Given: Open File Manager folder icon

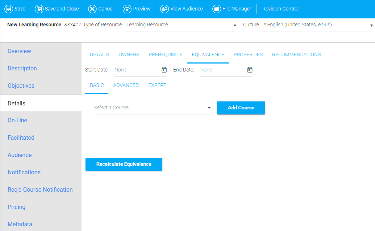Looking at the screenshot, I should [x=217, y=9].
